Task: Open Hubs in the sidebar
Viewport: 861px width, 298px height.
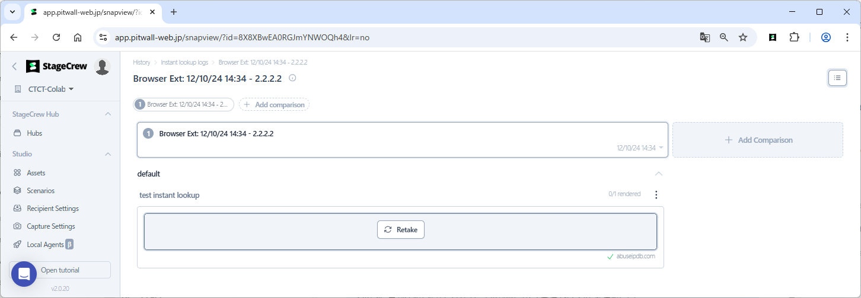Action: 34,133
